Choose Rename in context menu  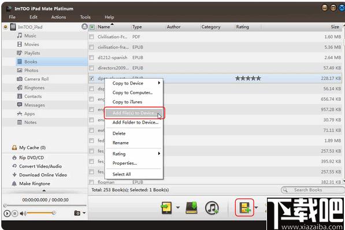[133, 143]
